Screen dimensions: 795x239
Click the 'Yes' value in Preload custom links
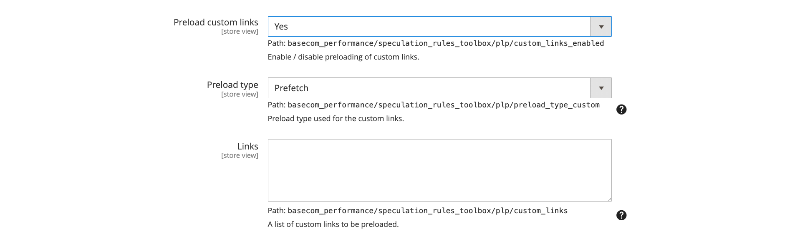pyautogui.click(x=281, y=27)
